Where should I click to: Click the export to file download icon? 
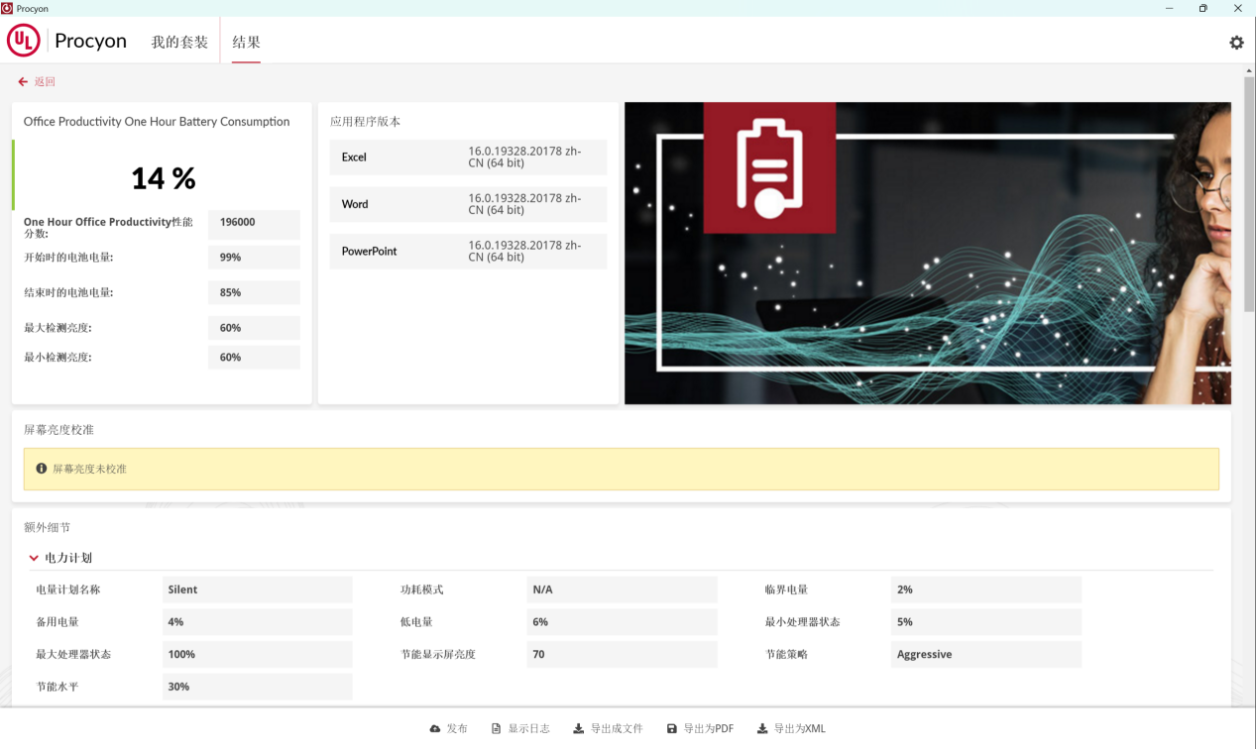[578, 729]
